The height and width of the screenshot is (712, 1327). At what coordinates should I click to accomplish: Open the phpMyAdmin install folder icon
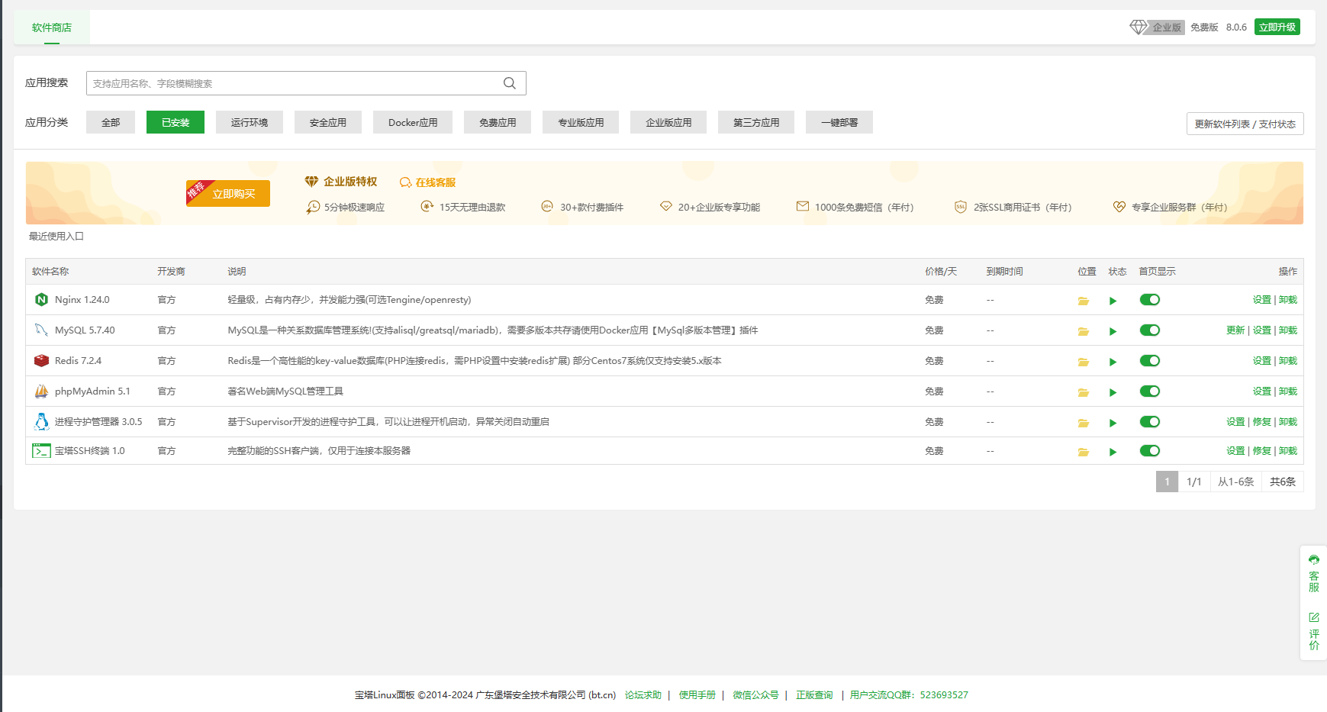[x=1083, y=392]
